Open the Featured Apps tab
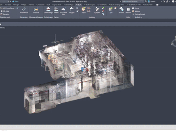This screenshot has width=176, height=132. click(x=68, y=5)
